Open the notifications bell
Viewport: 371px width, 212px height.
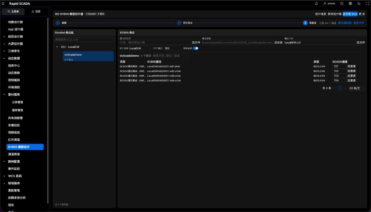[x=316, y=4]
